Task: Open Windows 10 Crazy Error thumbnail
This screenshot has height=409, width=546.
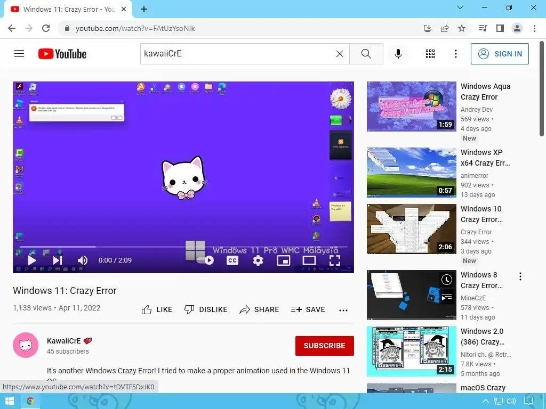Action: 411,229
